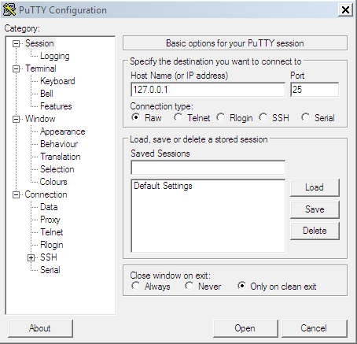Click the Open button
The height and width of the screenshot is (344, 357).
[245, 328]
